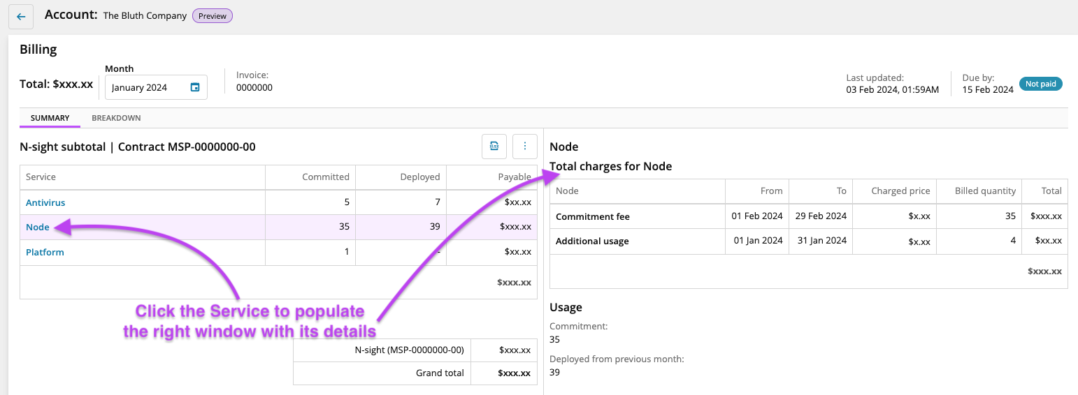Click the Preview badge next to account name
The height and width of the screenshot is (395, 1078).
(213, 15)
